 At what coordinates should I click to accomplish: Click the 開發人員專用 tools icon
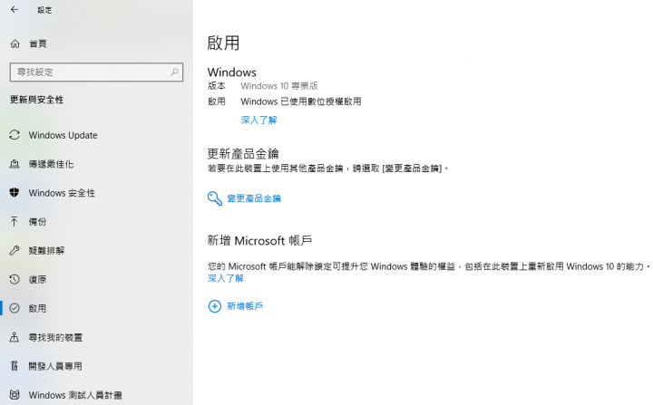click(x=15, y=366)
